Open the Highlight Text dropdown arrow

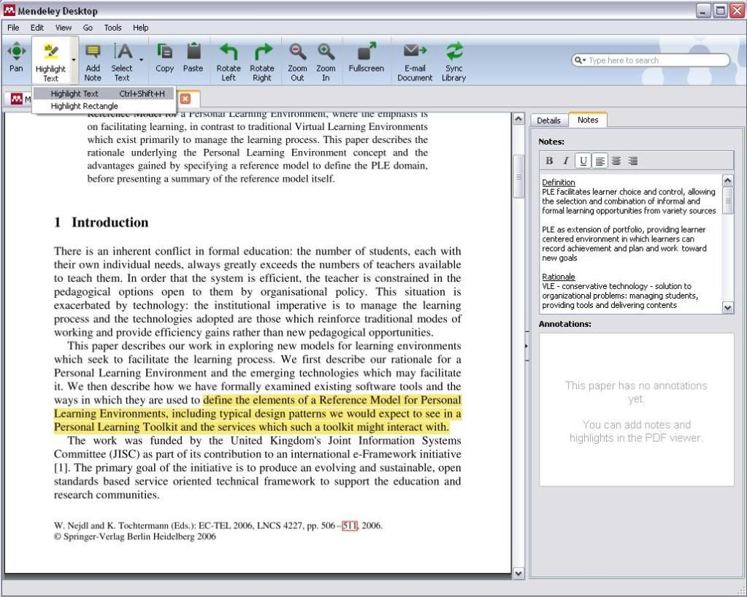[73, 60]
